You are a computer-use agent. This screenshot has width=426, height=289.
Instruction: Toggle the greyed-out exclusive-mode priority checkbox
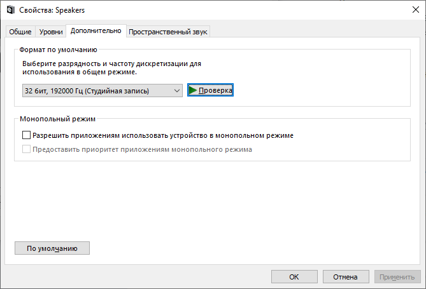pos(26,149)
